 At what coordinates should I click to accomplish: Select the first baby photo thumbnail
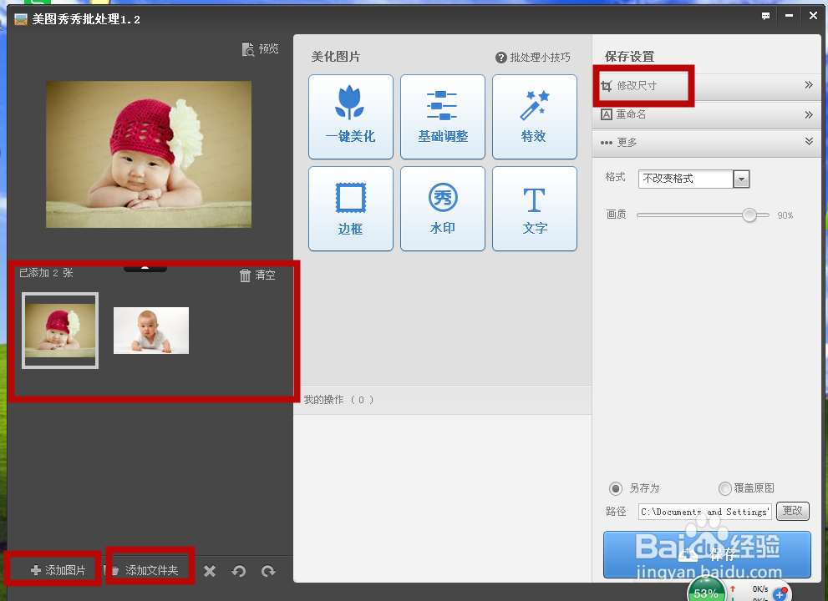(x=59, y=331)
